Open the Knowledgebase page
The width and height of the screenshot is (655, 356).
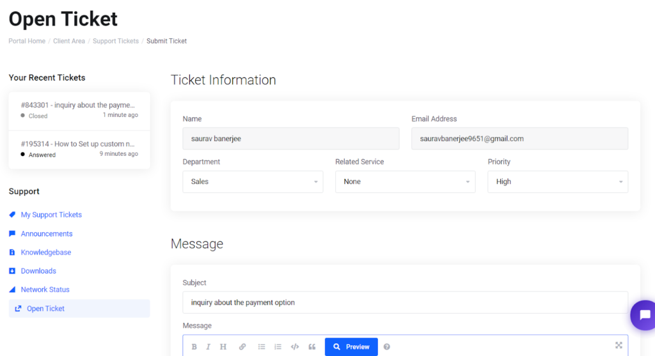pyautogui.click(x=46, y=252)
